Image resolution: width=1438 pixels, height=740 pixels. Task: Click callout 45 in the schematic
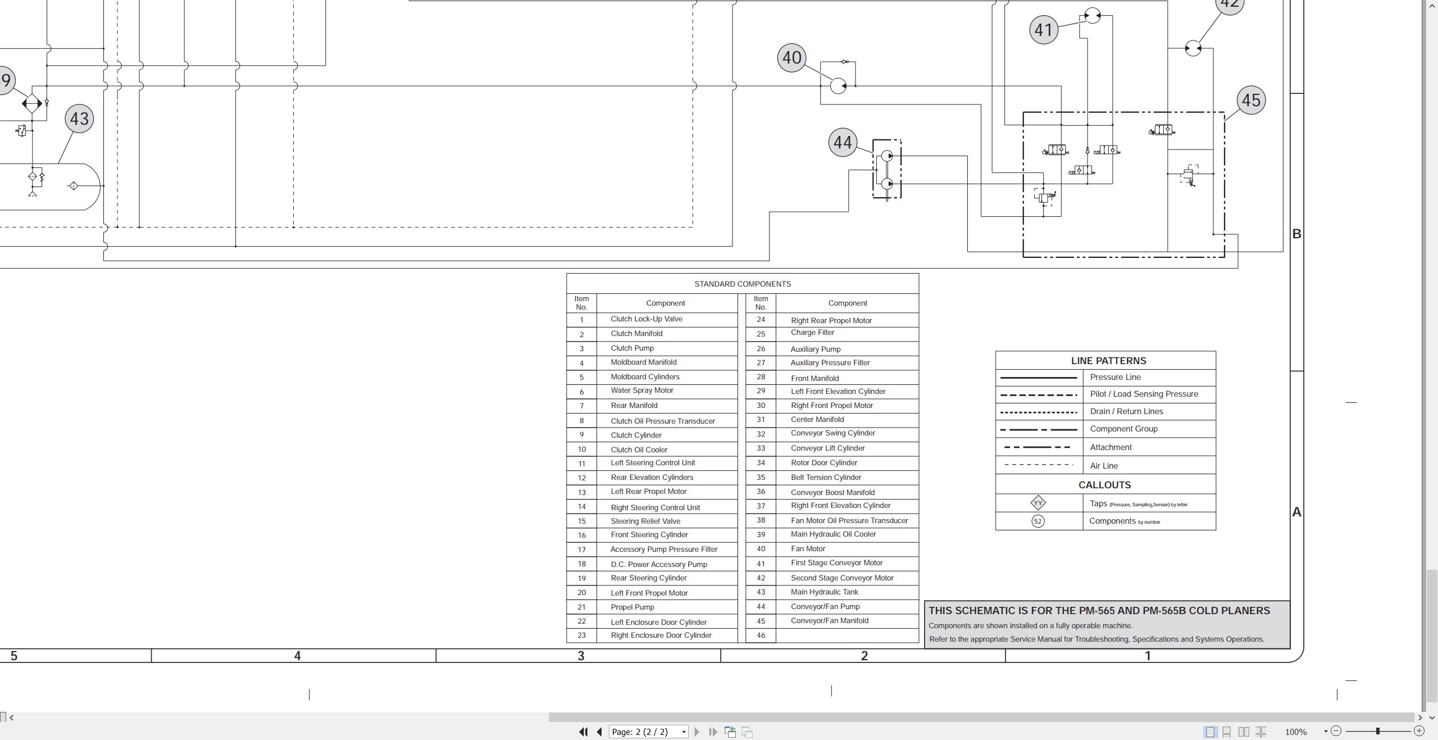coord(1251,100)
